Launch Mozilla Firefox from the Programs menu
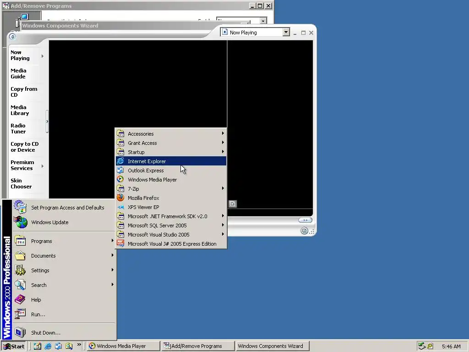469x352 pixels. coord(171,198)
